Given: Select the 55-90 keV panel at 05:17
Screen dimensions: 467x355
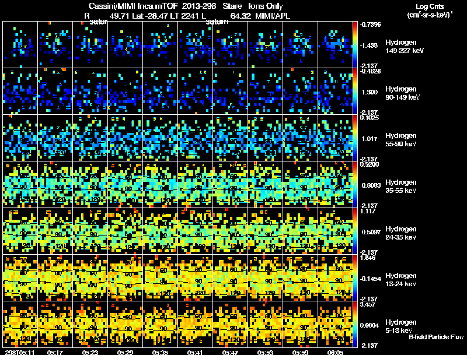Looking at the screenshot, I should [x=55, y=138].
